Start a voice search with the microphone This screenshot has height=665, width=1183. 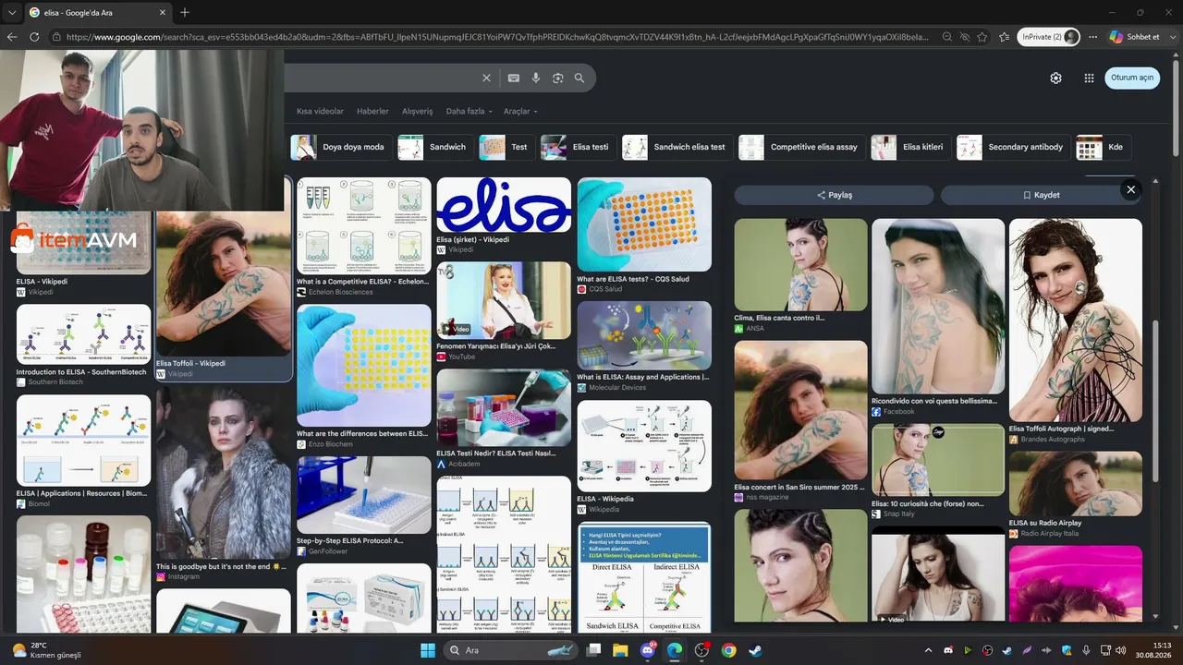click(x=536, y=79)
